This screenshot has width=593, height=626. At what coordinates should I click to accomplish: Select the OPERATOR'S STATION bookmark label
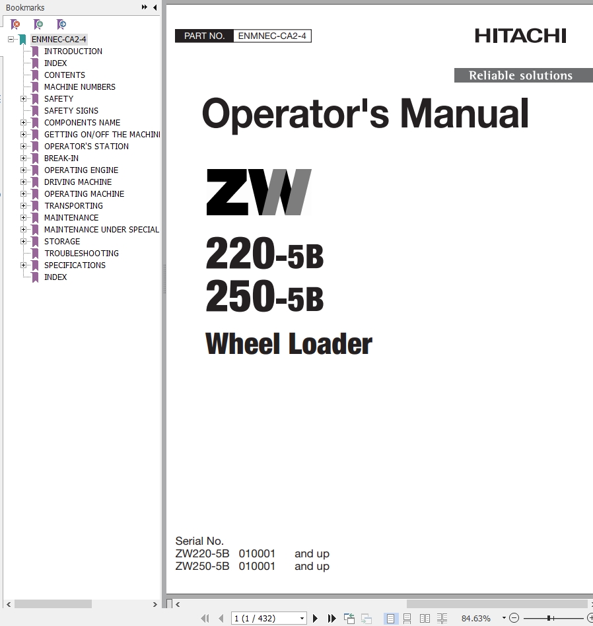coord(87,146)
